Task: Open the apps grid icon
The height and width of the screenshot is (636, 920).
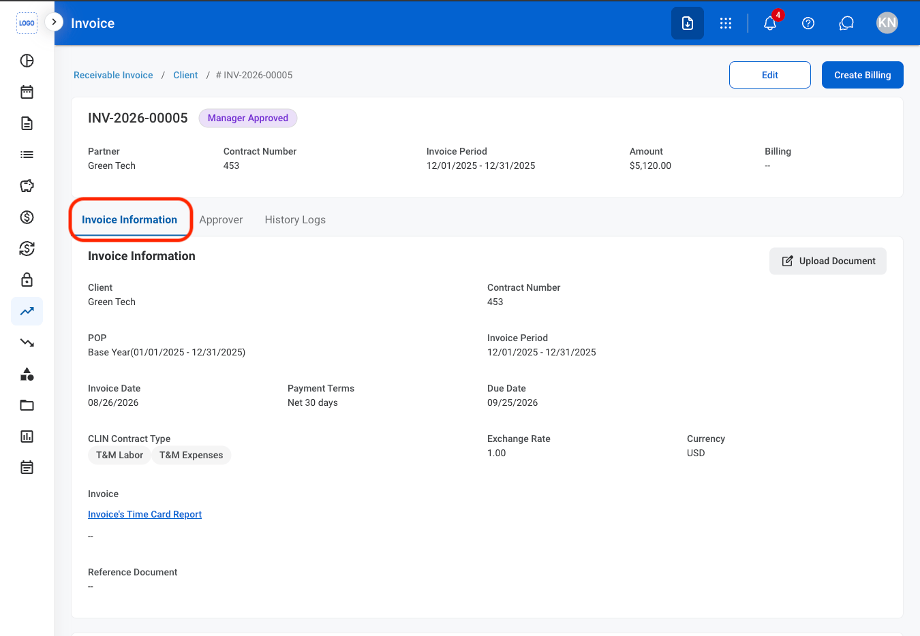Action: 726,23
